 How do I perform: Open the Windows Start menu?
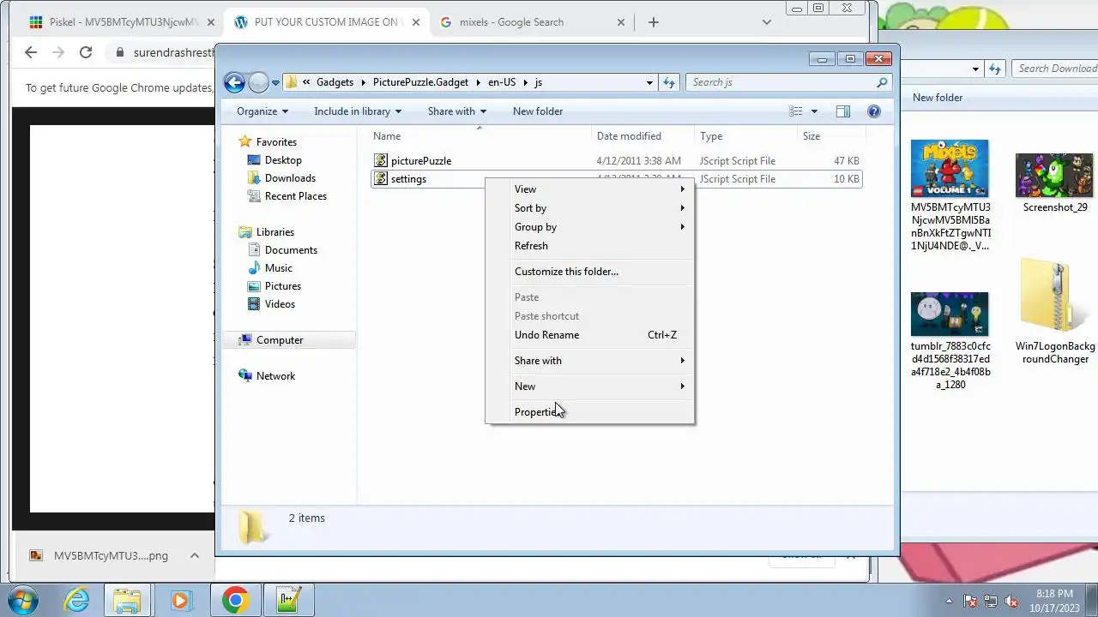[x=23, y=601]
